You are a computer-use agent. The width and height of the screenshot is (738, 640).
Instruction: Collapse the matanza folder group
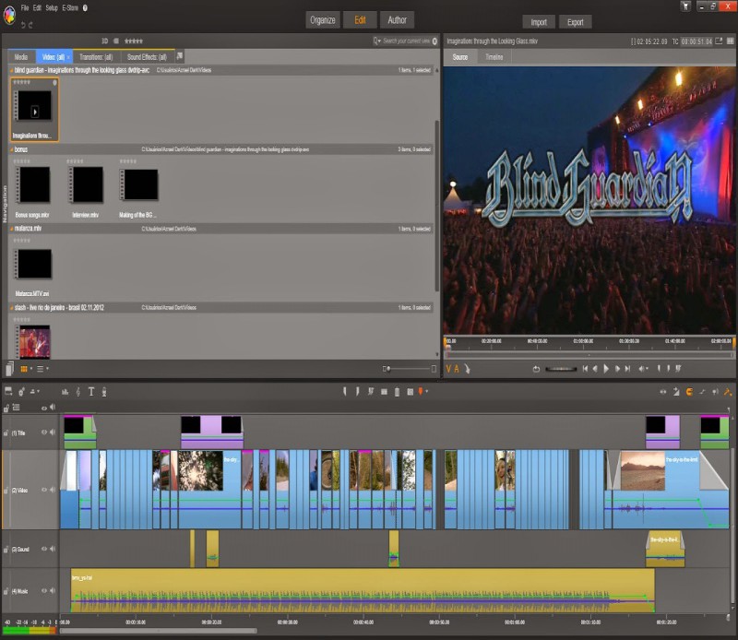pos(12,229)
